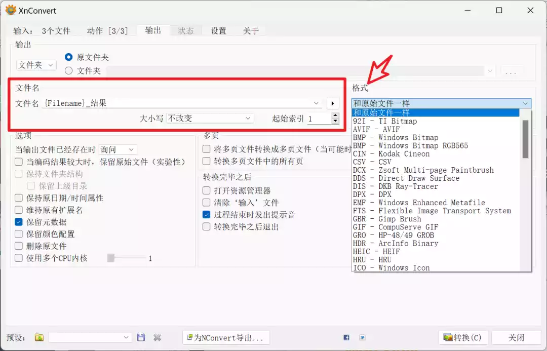Viewport: 547px width, 351px height.
Task: Open the 大小写 不改变 dropdown
Action: 210,119
